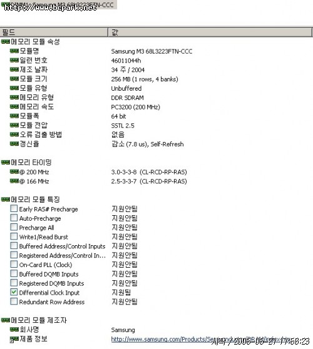This screenshot has width=313, height=349.
Task: Click the memory icon beside 모듈 크기
Action: coord(14,79)
